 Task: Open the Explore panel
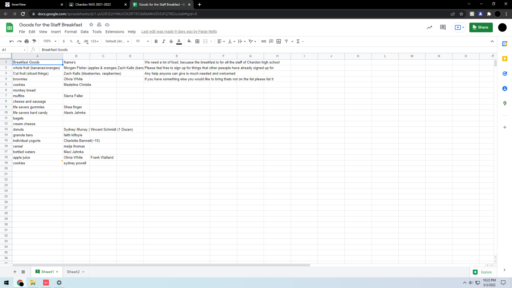482,272
